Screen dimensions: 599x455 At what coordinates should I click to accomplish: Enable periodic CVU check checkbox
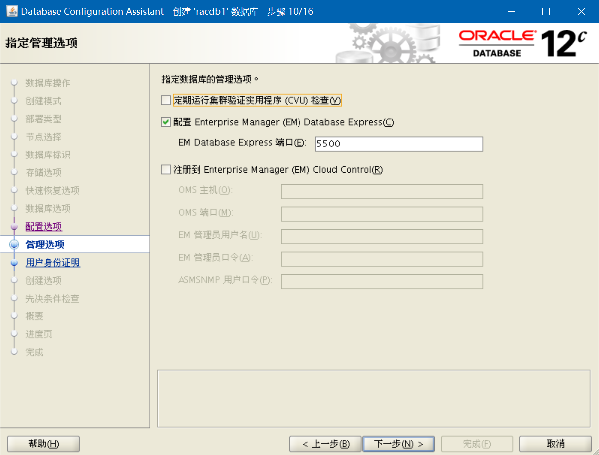[x=166, y=101]
